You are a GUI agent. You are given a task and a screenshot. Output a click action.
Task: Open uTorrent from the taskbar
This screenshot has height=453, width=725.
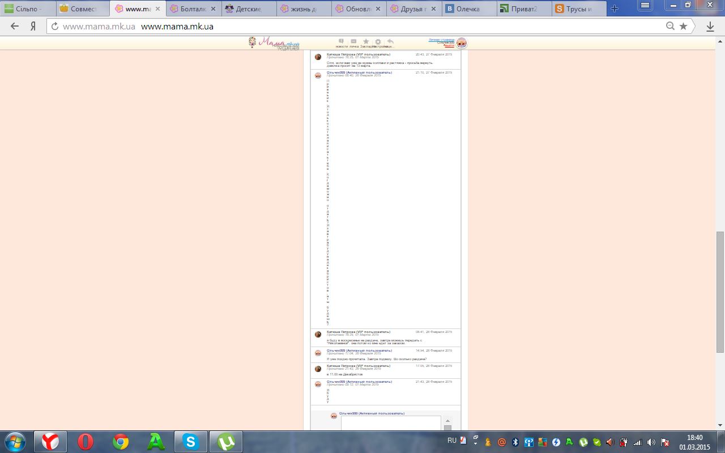click(225, 442)
